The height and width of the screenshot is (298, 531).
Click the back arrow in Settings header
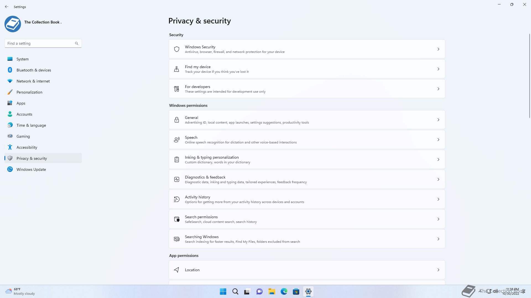(x=7, y=7)
